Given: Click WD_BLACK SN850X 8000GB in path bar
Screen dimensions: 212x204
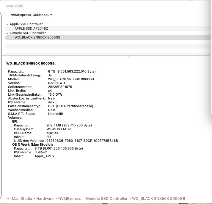Looking at the screenshot, I should [x=158, y=198].
